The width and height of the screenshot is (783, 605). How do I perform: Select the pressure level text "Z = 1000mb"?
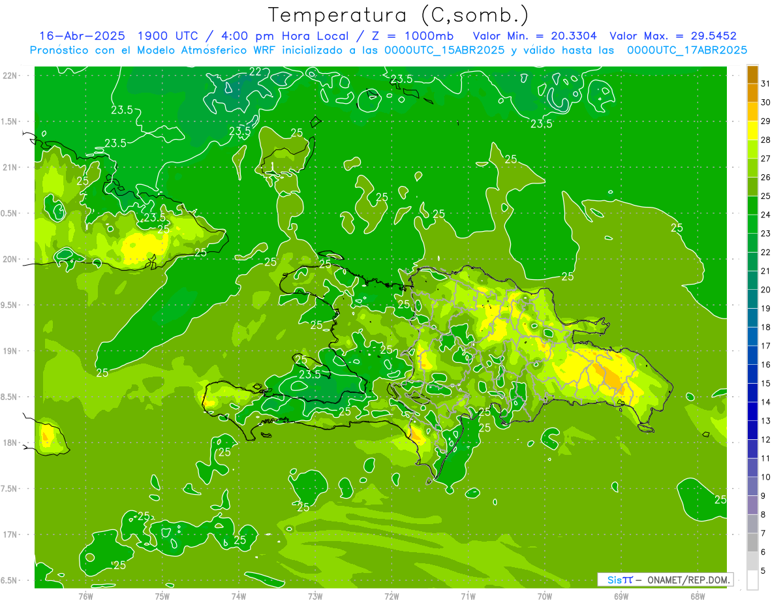click(413, 36)
